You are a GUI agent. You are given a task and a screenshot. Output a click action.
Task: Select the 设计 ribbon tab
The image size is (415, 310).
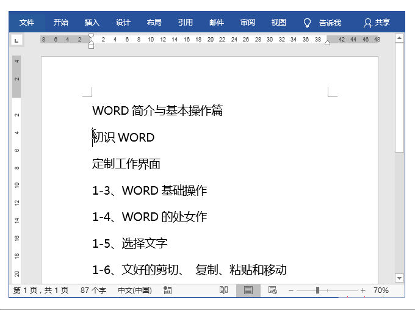tap(123, 22)
